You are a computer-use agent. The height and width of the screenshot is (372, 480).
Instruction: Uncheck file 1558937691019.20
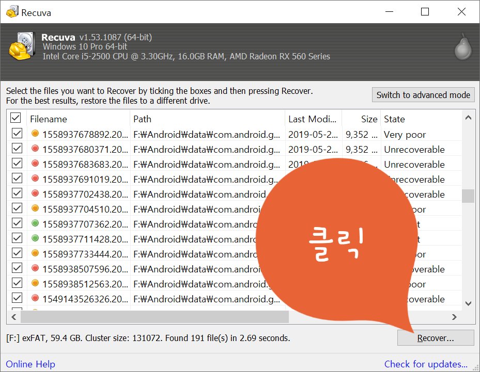[17, 178]
